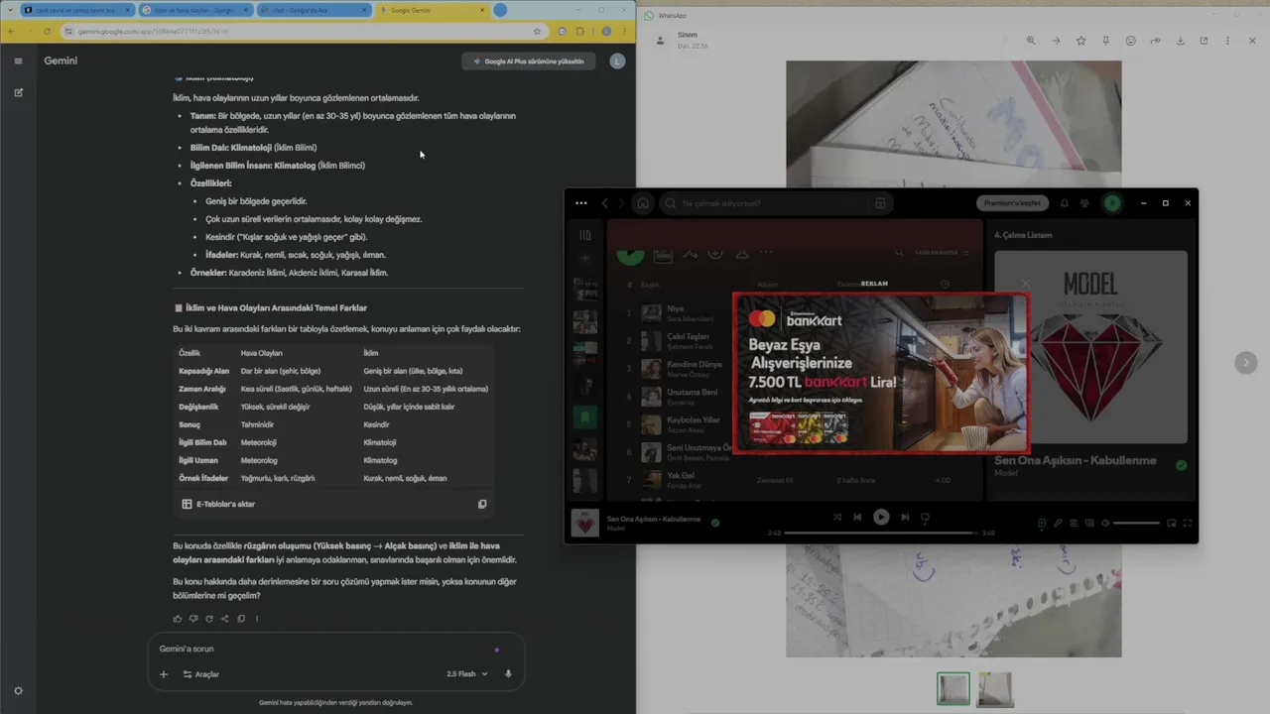This screenshot has width=1270, height=714.
Task: React with emoji in WhatsApp viewer
Action: tap(1131, 41)
